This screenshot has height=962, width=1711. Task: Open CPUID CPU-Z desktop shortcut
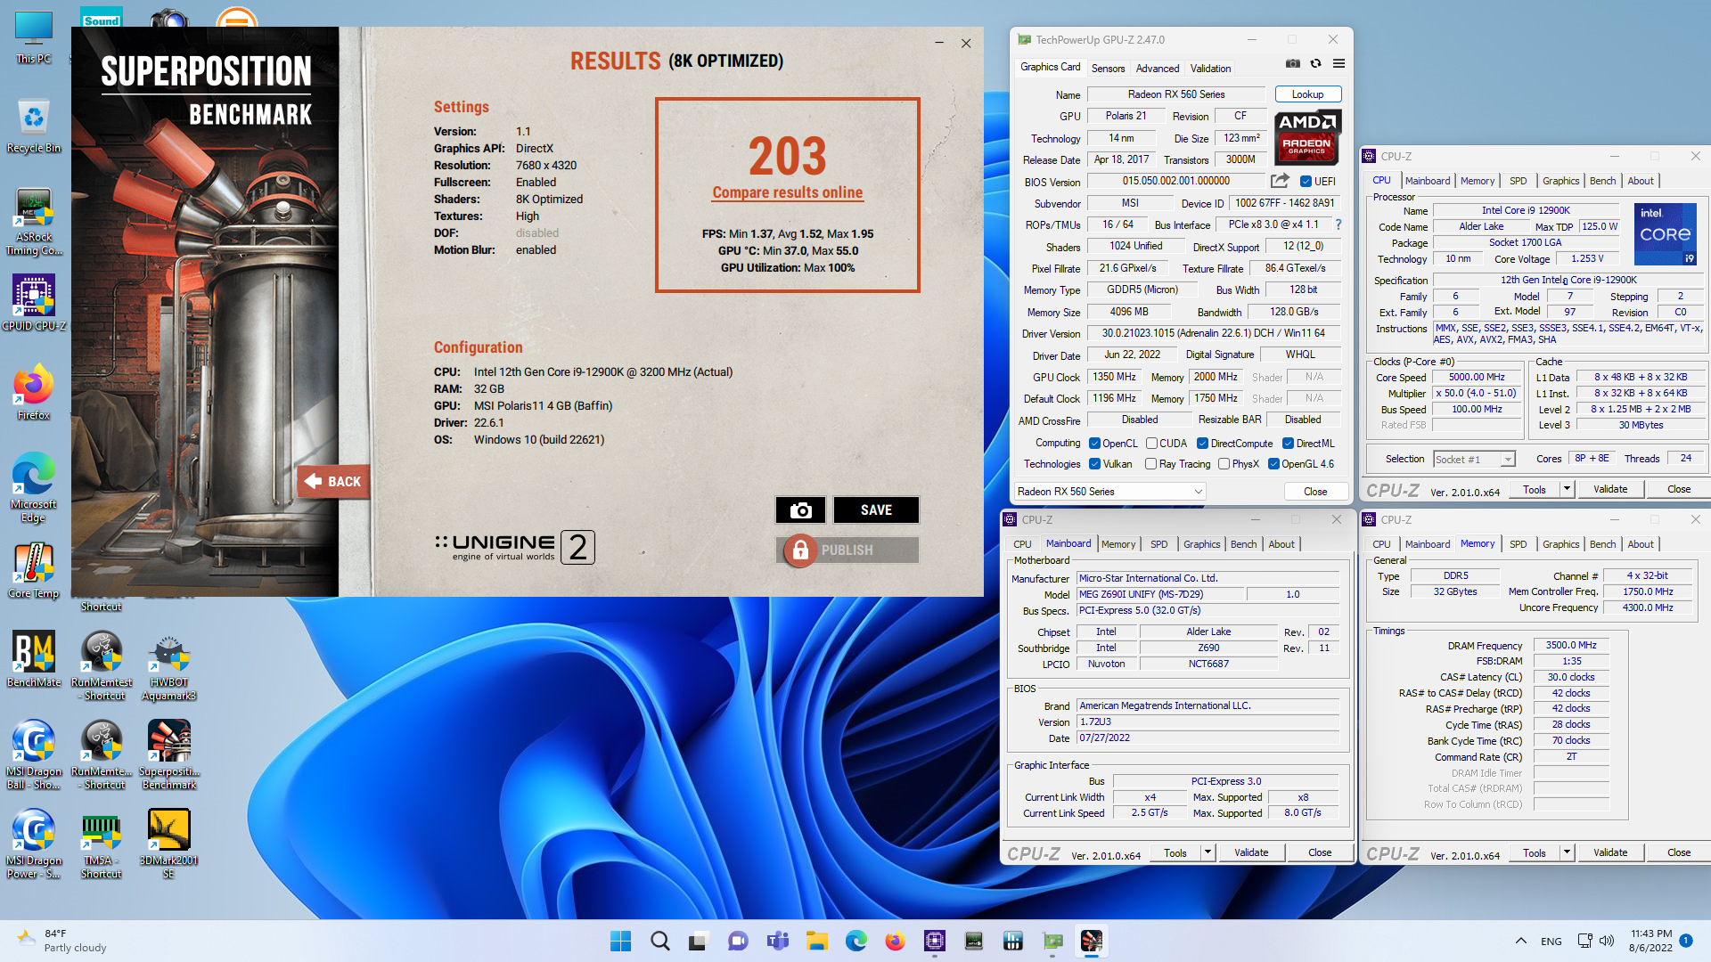(x=34, y=303)
